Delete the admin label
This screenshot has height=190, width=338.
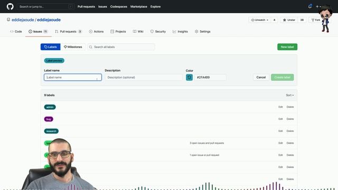[x=290, y=107]
